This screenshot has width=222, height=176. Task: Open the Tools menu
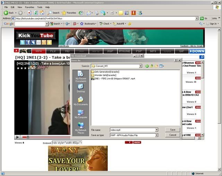(40, 7)
